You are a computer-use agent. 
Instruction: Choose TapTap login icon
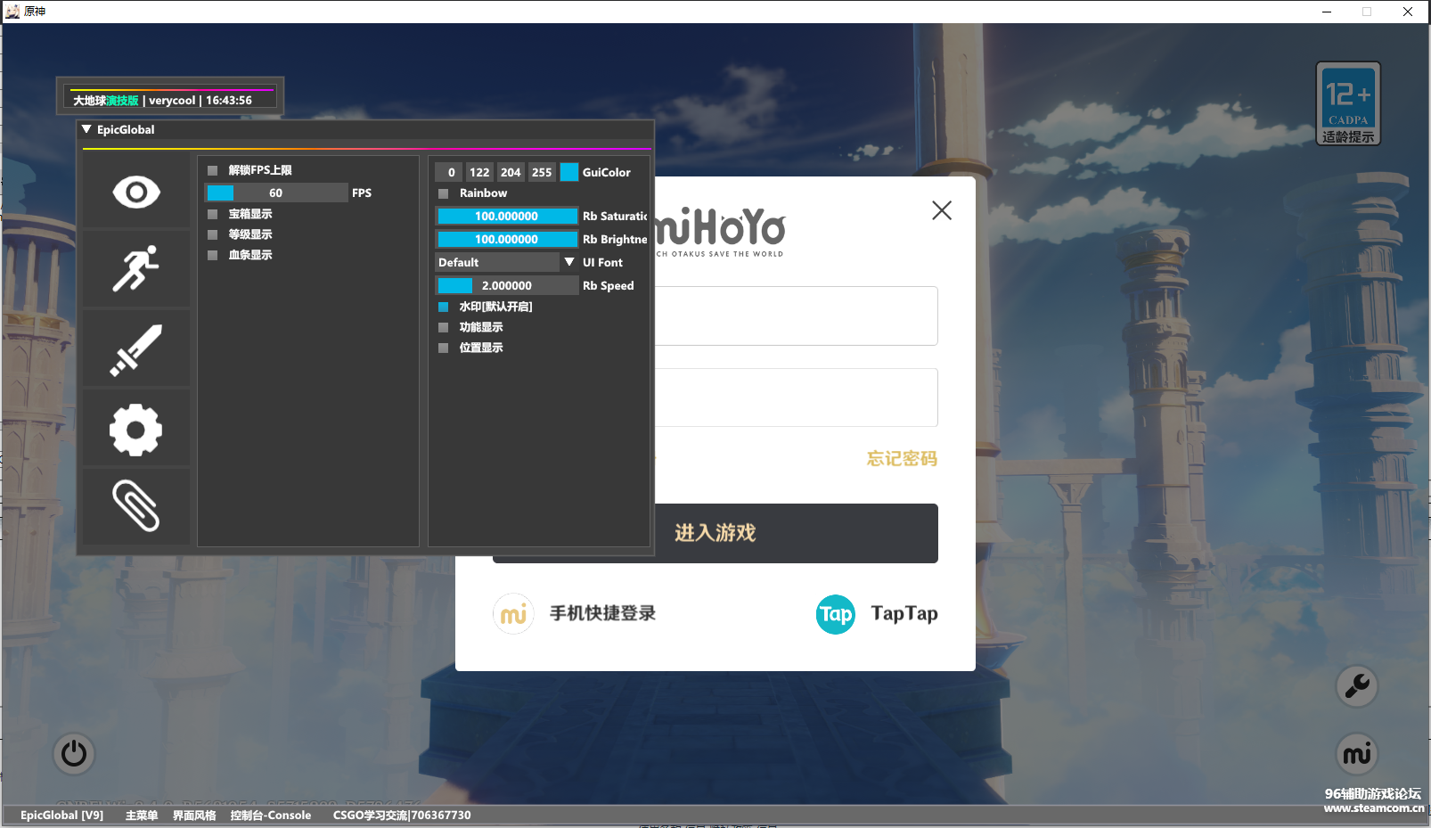pos(836,614)
